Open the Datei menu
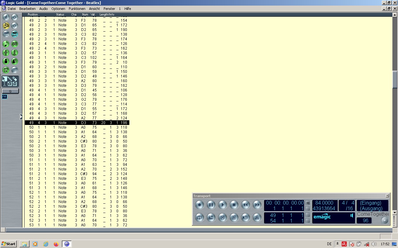This screenshot has height=248, width=398. point(12,9)
